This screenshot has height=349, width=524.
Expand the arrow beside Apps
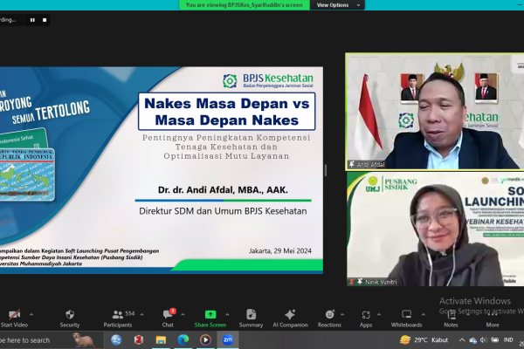(379, 315)
